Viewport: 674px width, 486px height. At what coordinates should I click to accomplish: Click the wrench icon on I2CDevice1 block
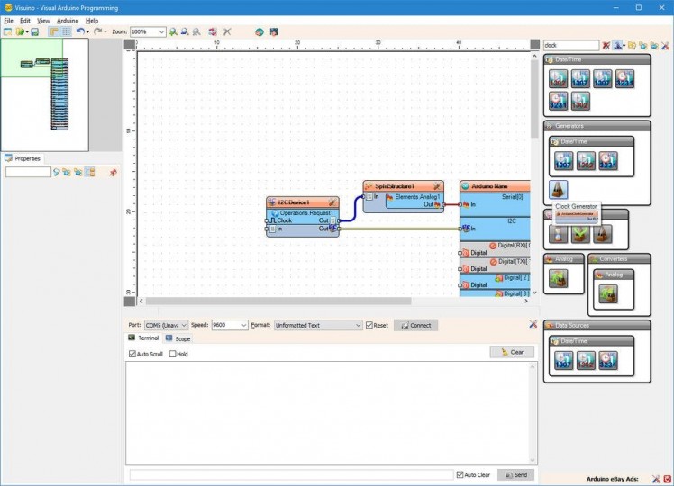332,202
